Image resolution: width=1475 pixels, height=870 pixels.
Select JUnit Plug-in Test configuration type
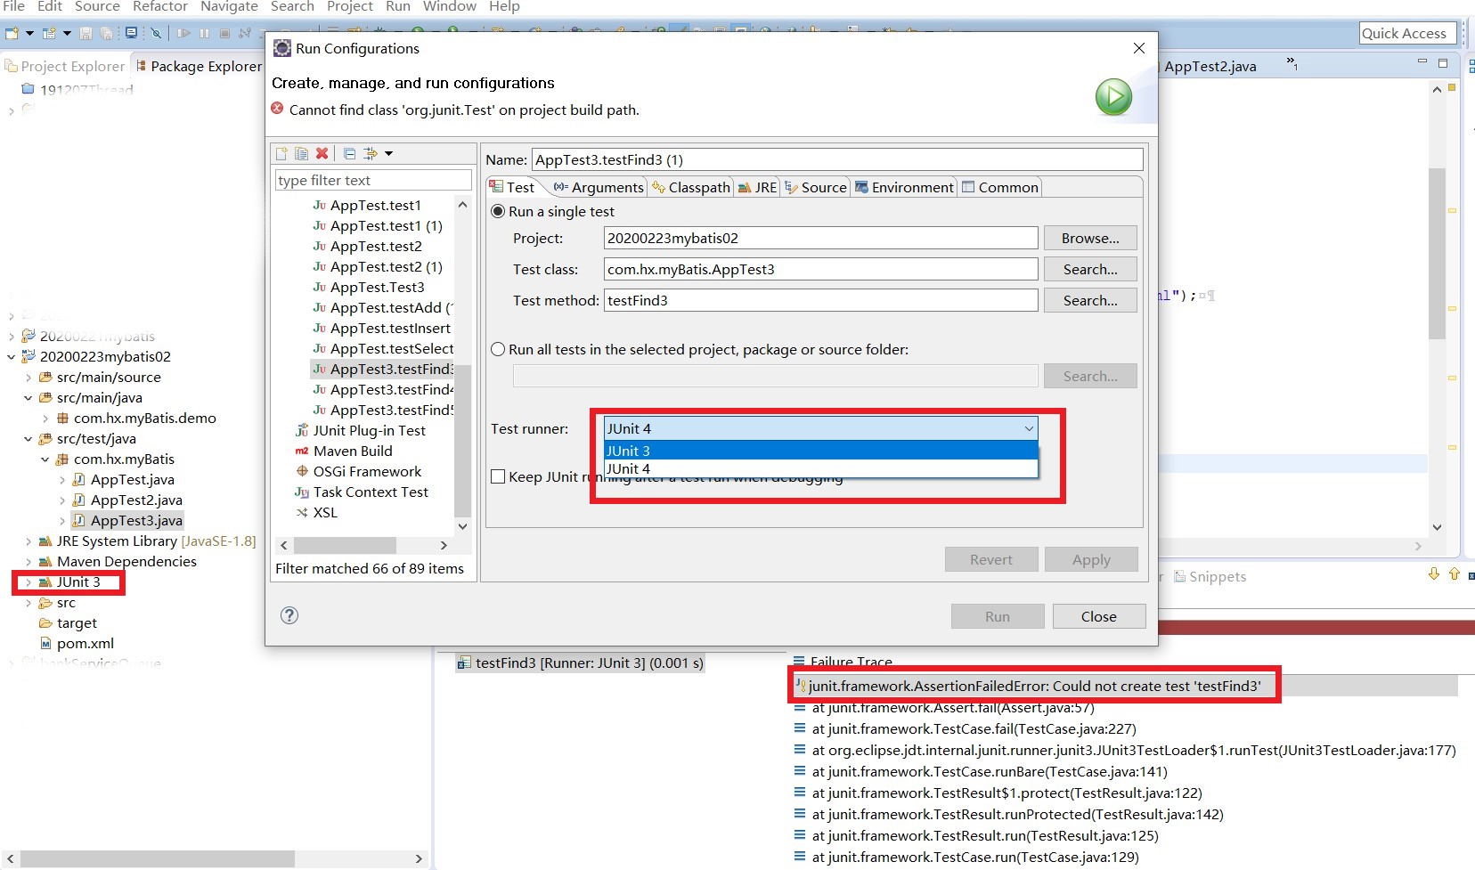[360, 430]
